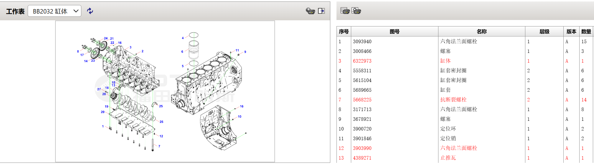Click the print list with image icon
The width and height of the screenshot is (594, 164).
(x=356, y=11)
